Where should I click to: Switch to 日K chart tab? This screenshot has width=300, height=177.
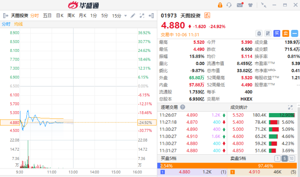click(x=60, y=16)
